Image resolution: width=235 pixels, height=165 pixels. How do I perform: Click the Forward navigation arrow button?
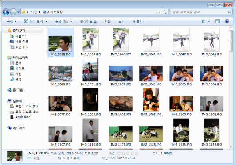(x=13, y=12)
